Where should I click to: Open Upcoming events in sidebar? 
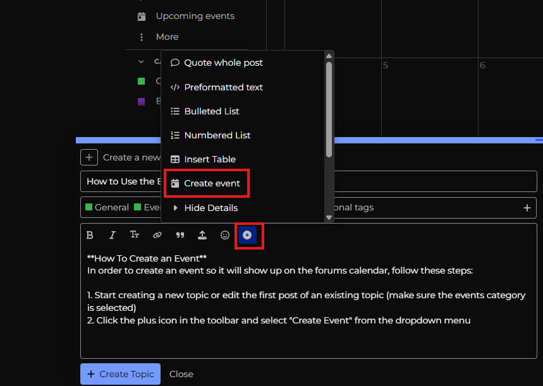(x=195, y=16)
